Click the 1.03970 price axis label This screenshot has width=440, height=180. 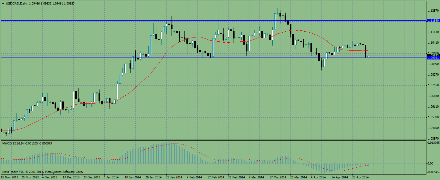click(x=433, y=138)
